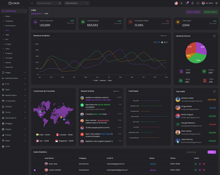Open the settings gear in header
The width and height of the screenshot is (220, 175).
coord(216,3)
